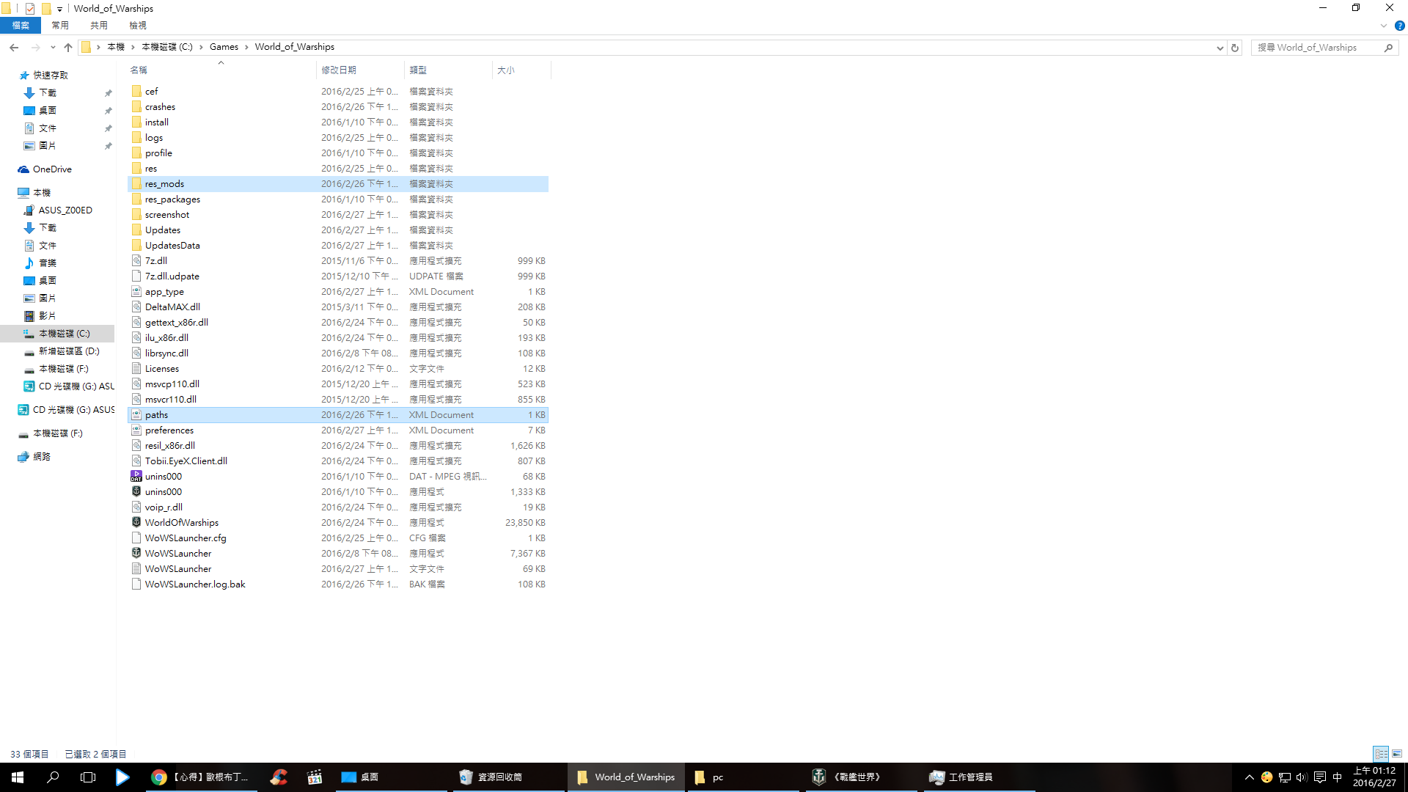Click the 本機 breadcrumb in address bar
The height and width of the screenshot is (792, 1408).
(116, 47)
